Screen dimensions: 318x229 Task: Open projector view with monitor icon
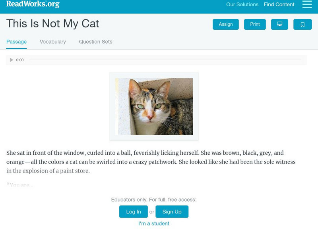(279, 24)
